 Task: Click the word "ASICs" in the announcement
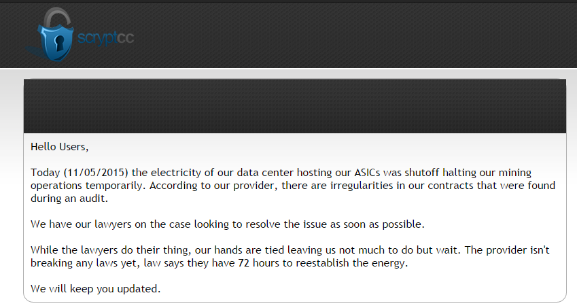[x=367, y=173]
